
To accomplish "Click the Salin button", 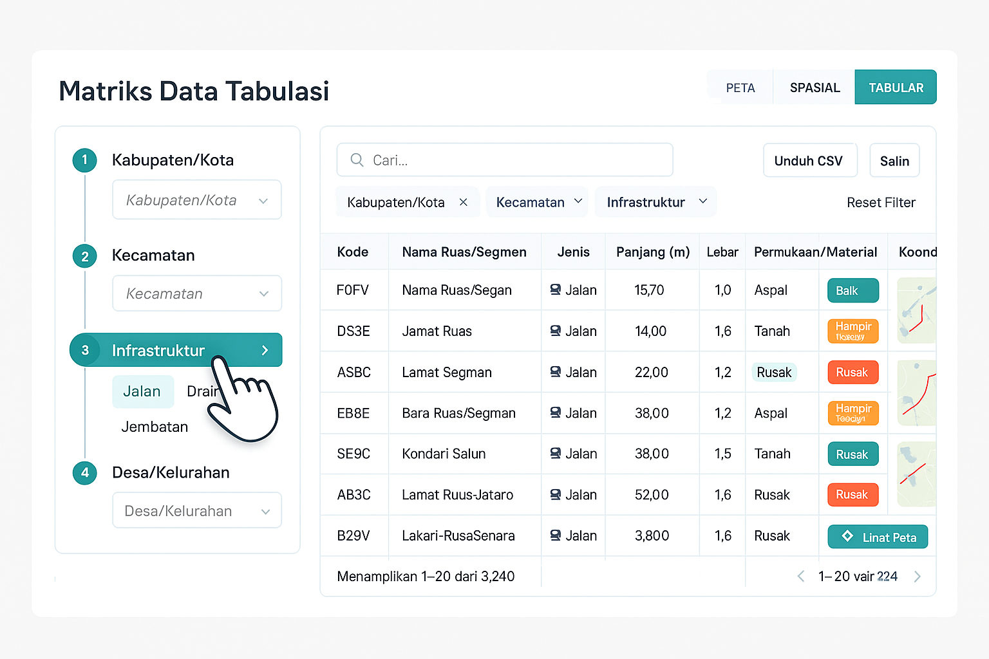I will click(894, 161).
